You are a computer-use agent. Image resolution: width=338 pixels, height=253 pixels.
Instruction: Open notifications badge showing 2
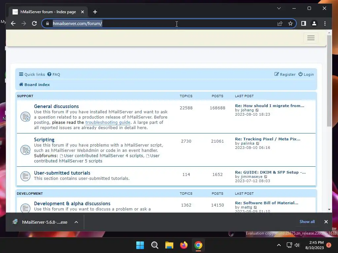click(329, 245)
